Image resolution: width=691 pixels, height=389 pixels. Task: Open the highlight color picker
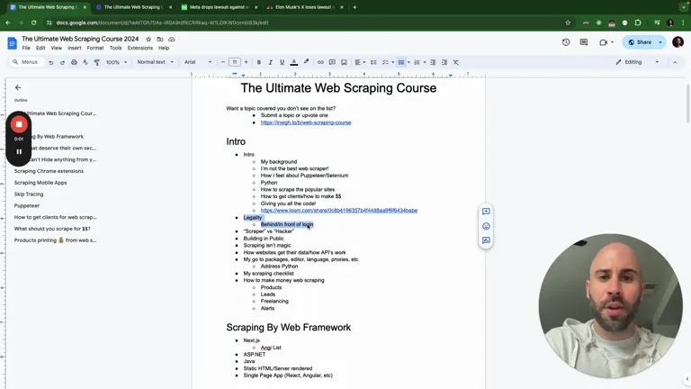tap(306, 62)
